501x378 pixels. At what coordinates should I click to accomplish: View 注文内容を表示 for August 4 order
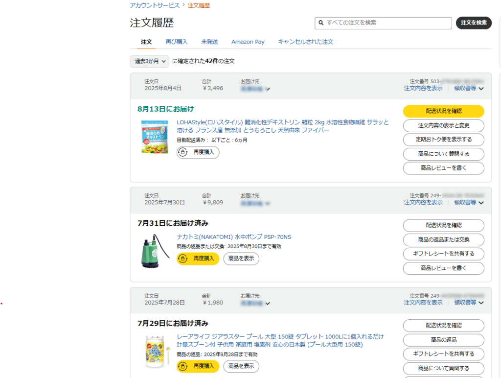(423, 88)
